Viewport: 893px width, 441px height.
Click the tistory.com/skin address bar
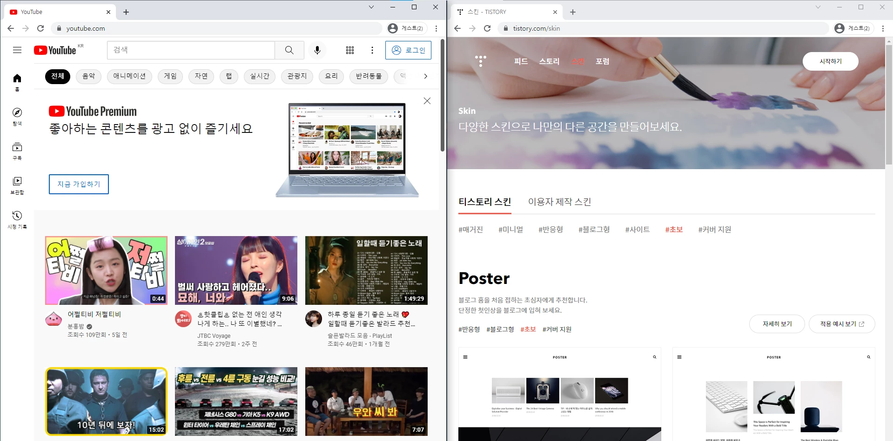663,28
